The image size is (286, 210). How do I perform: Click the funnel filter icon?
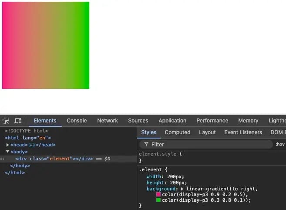tap(146, 145)
